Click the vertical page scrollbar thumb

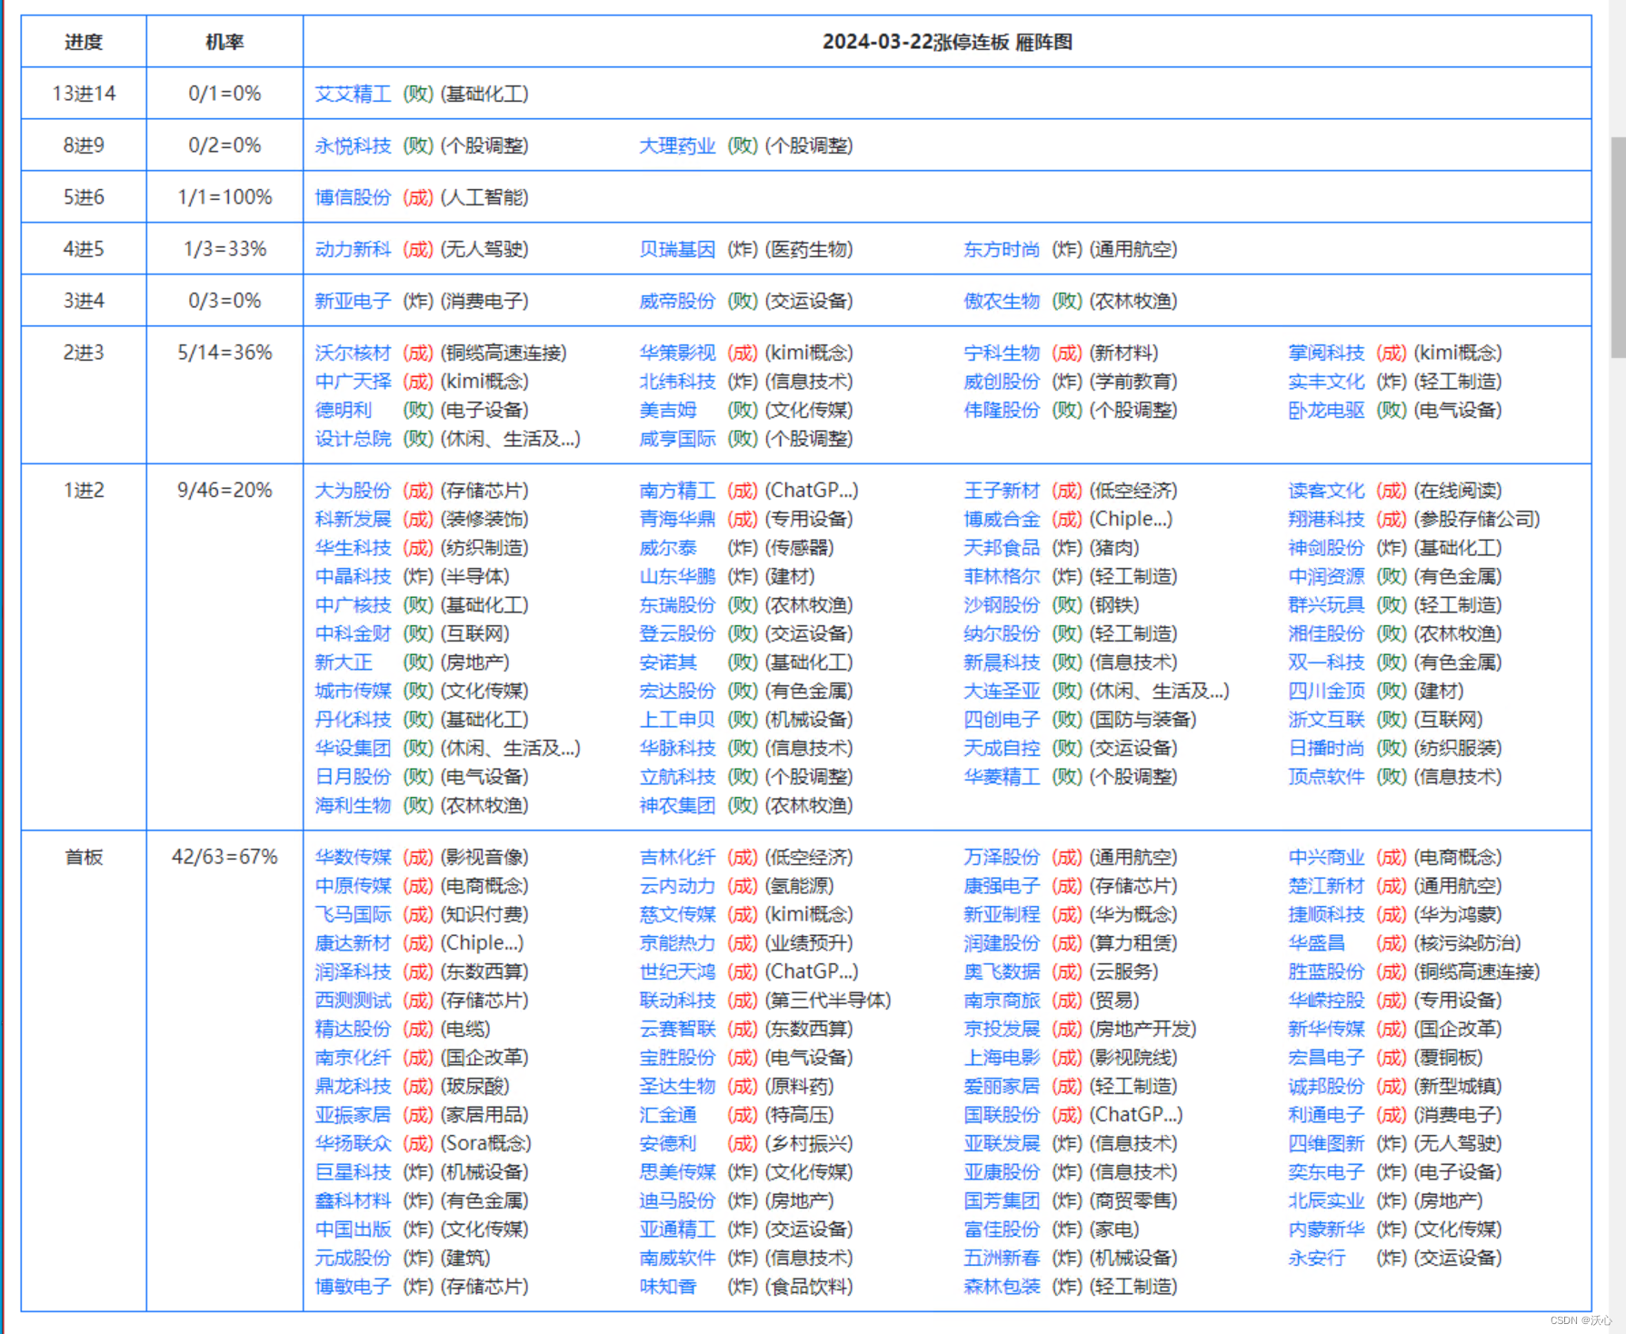[x=1617, y=247]
